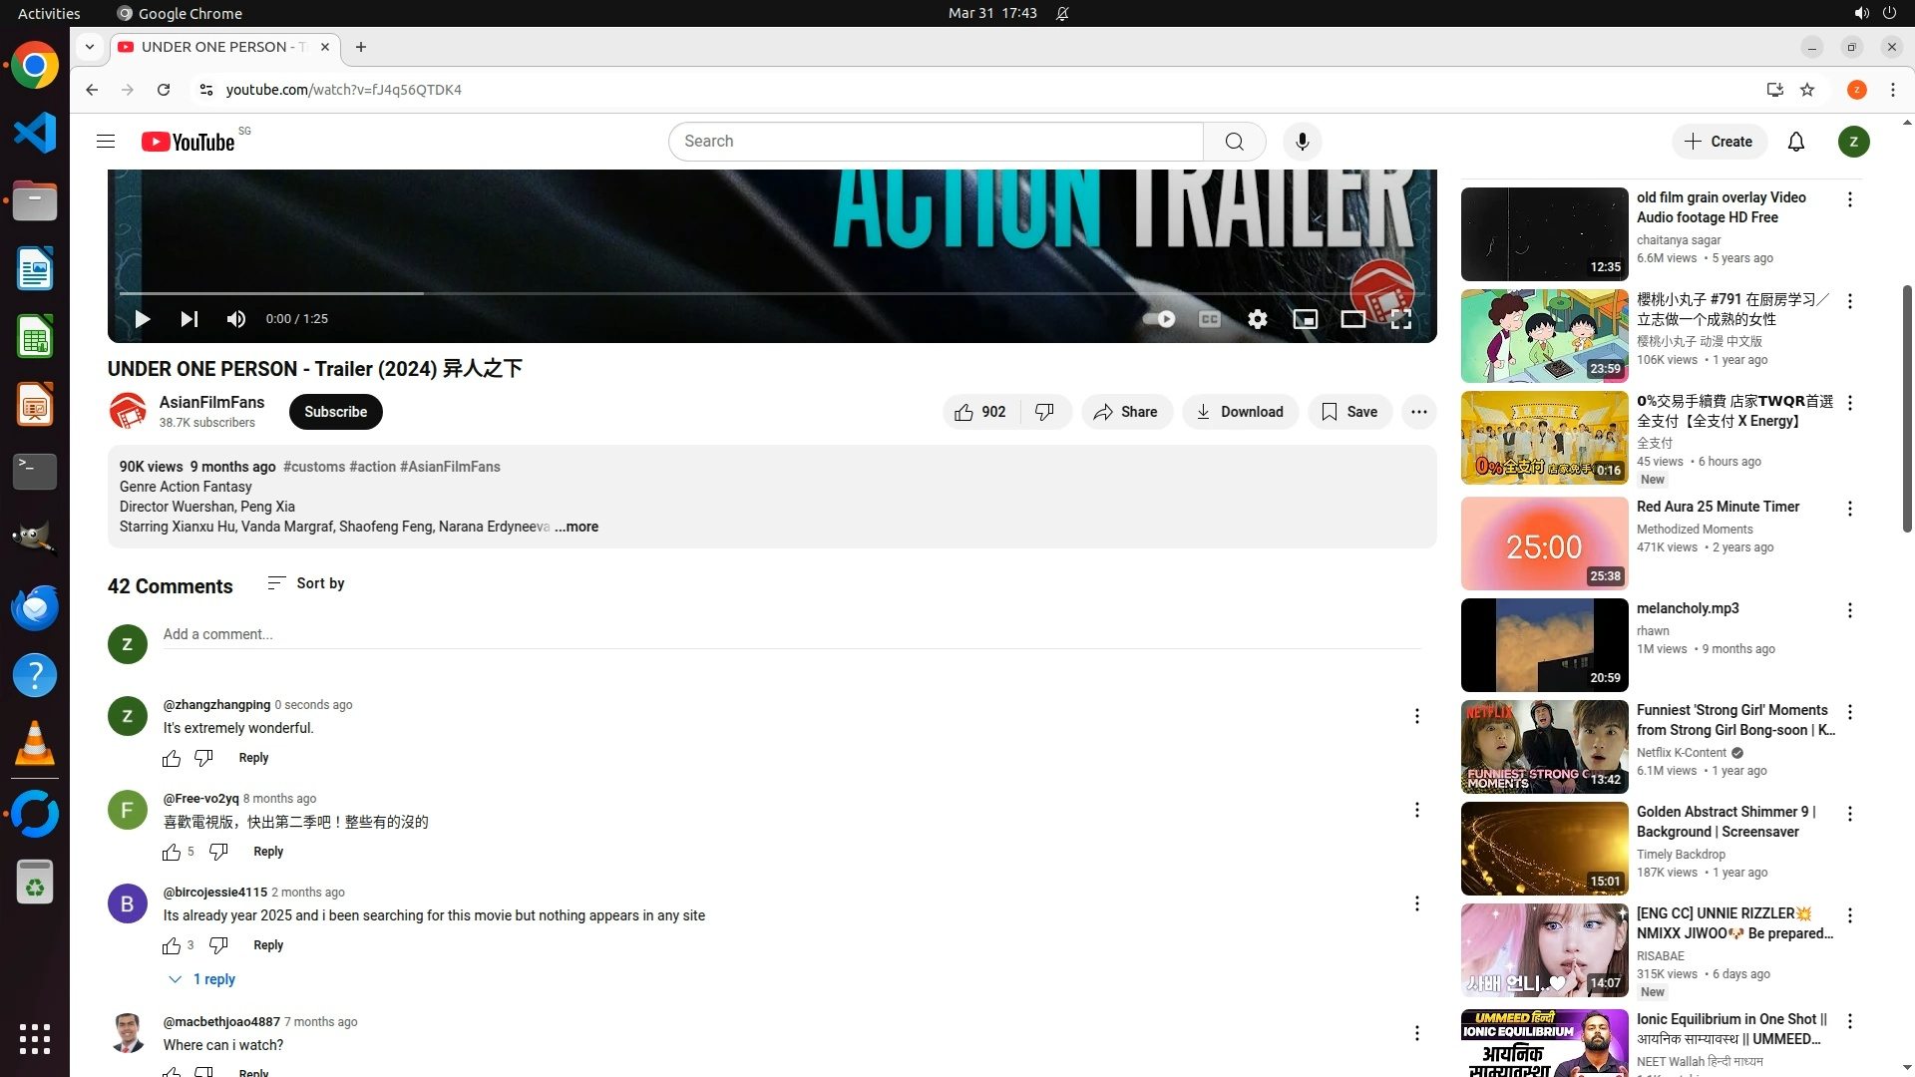Expand description with ...more
This screenshot has width=1915, height=1077.
coord(576,527)
